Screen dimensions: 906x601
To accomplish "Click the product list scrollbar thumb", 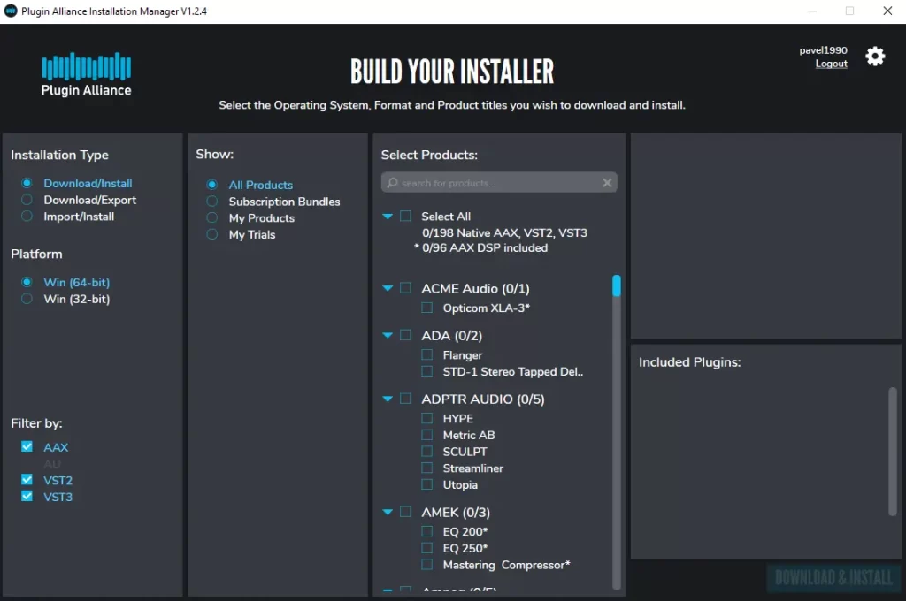I will point(617,285).
